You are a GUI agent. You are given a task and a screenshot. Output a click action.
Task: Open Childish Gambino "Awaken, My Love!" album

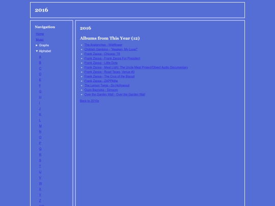(111, 49)
